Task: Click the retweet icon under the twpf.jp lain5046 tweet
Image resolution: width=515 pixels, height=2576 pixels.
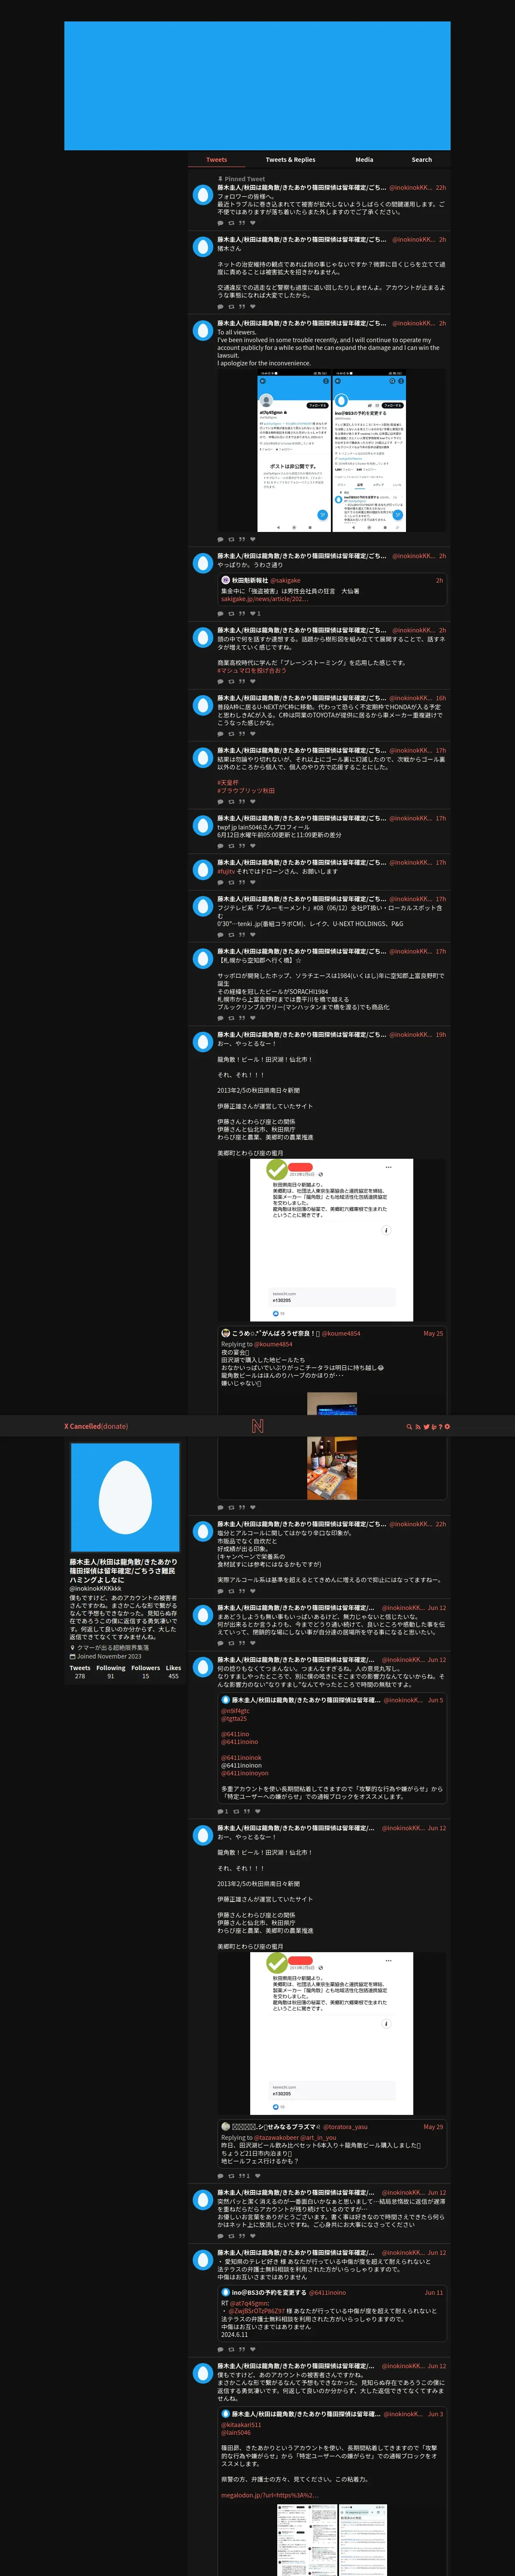Action: click(231, 846)
